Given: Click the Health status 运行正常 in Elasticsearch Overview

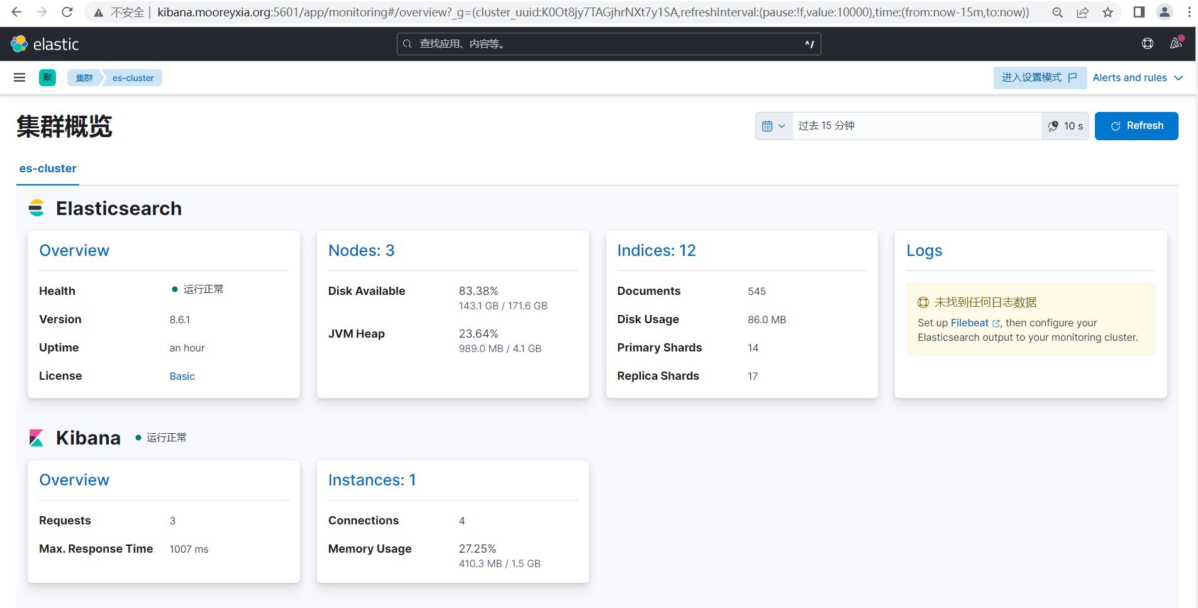Looking at the screenshot, I should (197, 289).
